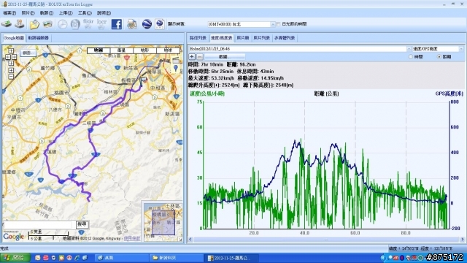Open the folder window taskbar item
Viewport: 467px width, 263px height.
(176, 258)
